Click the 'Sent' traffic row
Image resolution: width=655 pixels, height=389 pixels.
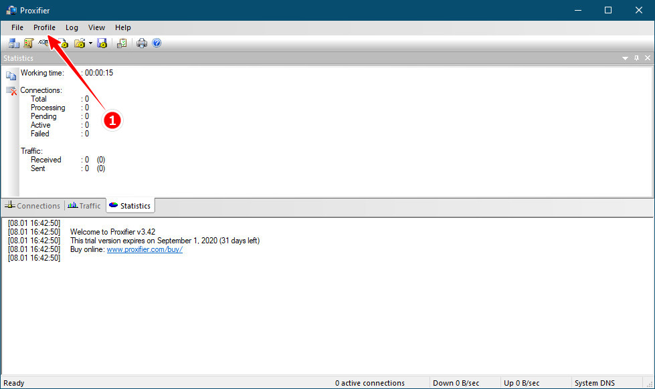click(68, 168)
